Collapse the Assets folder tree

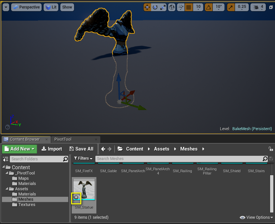7,189
